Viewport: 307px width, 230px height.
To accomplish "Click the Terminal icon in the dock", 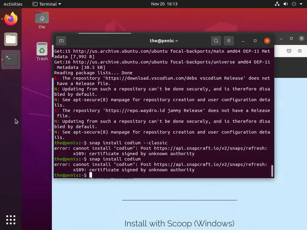I will pyautogui.click(x=11, y=60).
